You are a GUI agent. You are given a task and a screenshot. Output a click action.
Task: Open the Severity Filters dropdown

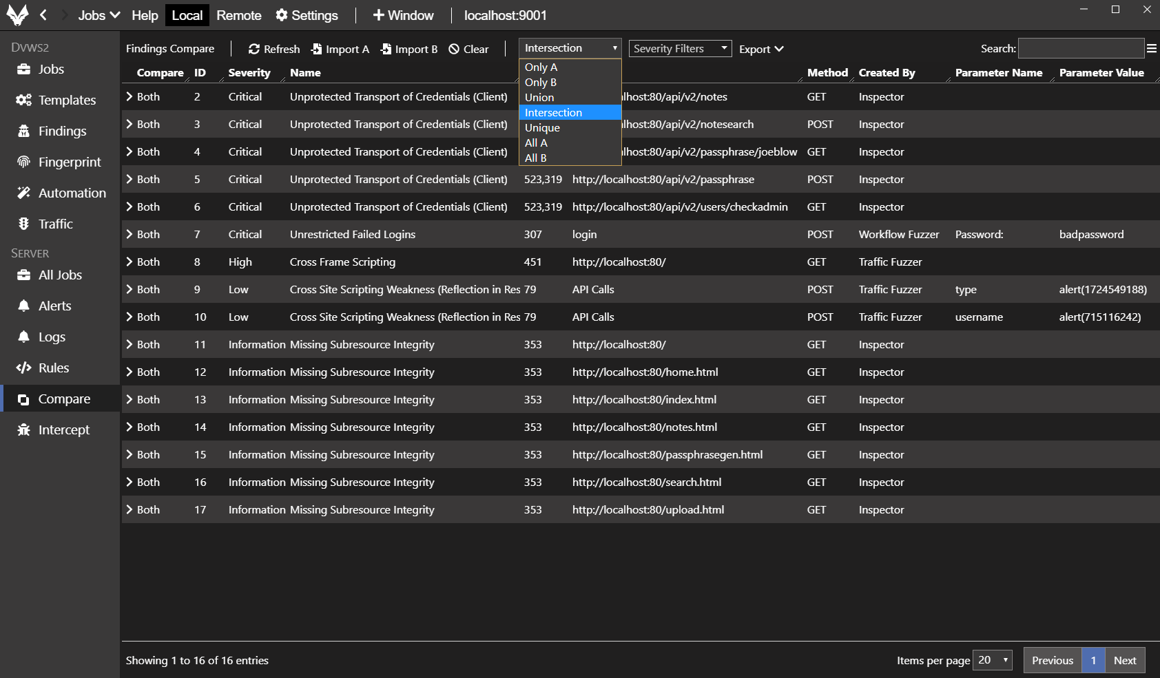680,48
